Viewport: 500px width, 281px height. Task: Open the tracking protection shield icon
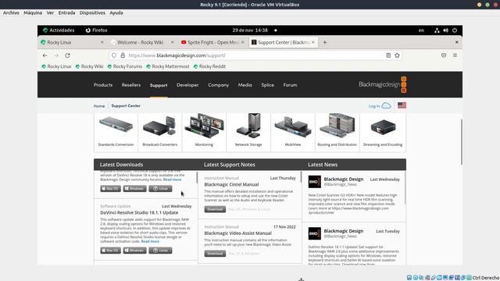pyautogui.click(x=114, y=55)
